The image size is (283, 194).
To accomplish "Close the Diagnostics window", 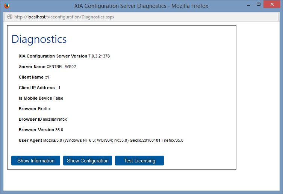I will [x=272, y=5].
